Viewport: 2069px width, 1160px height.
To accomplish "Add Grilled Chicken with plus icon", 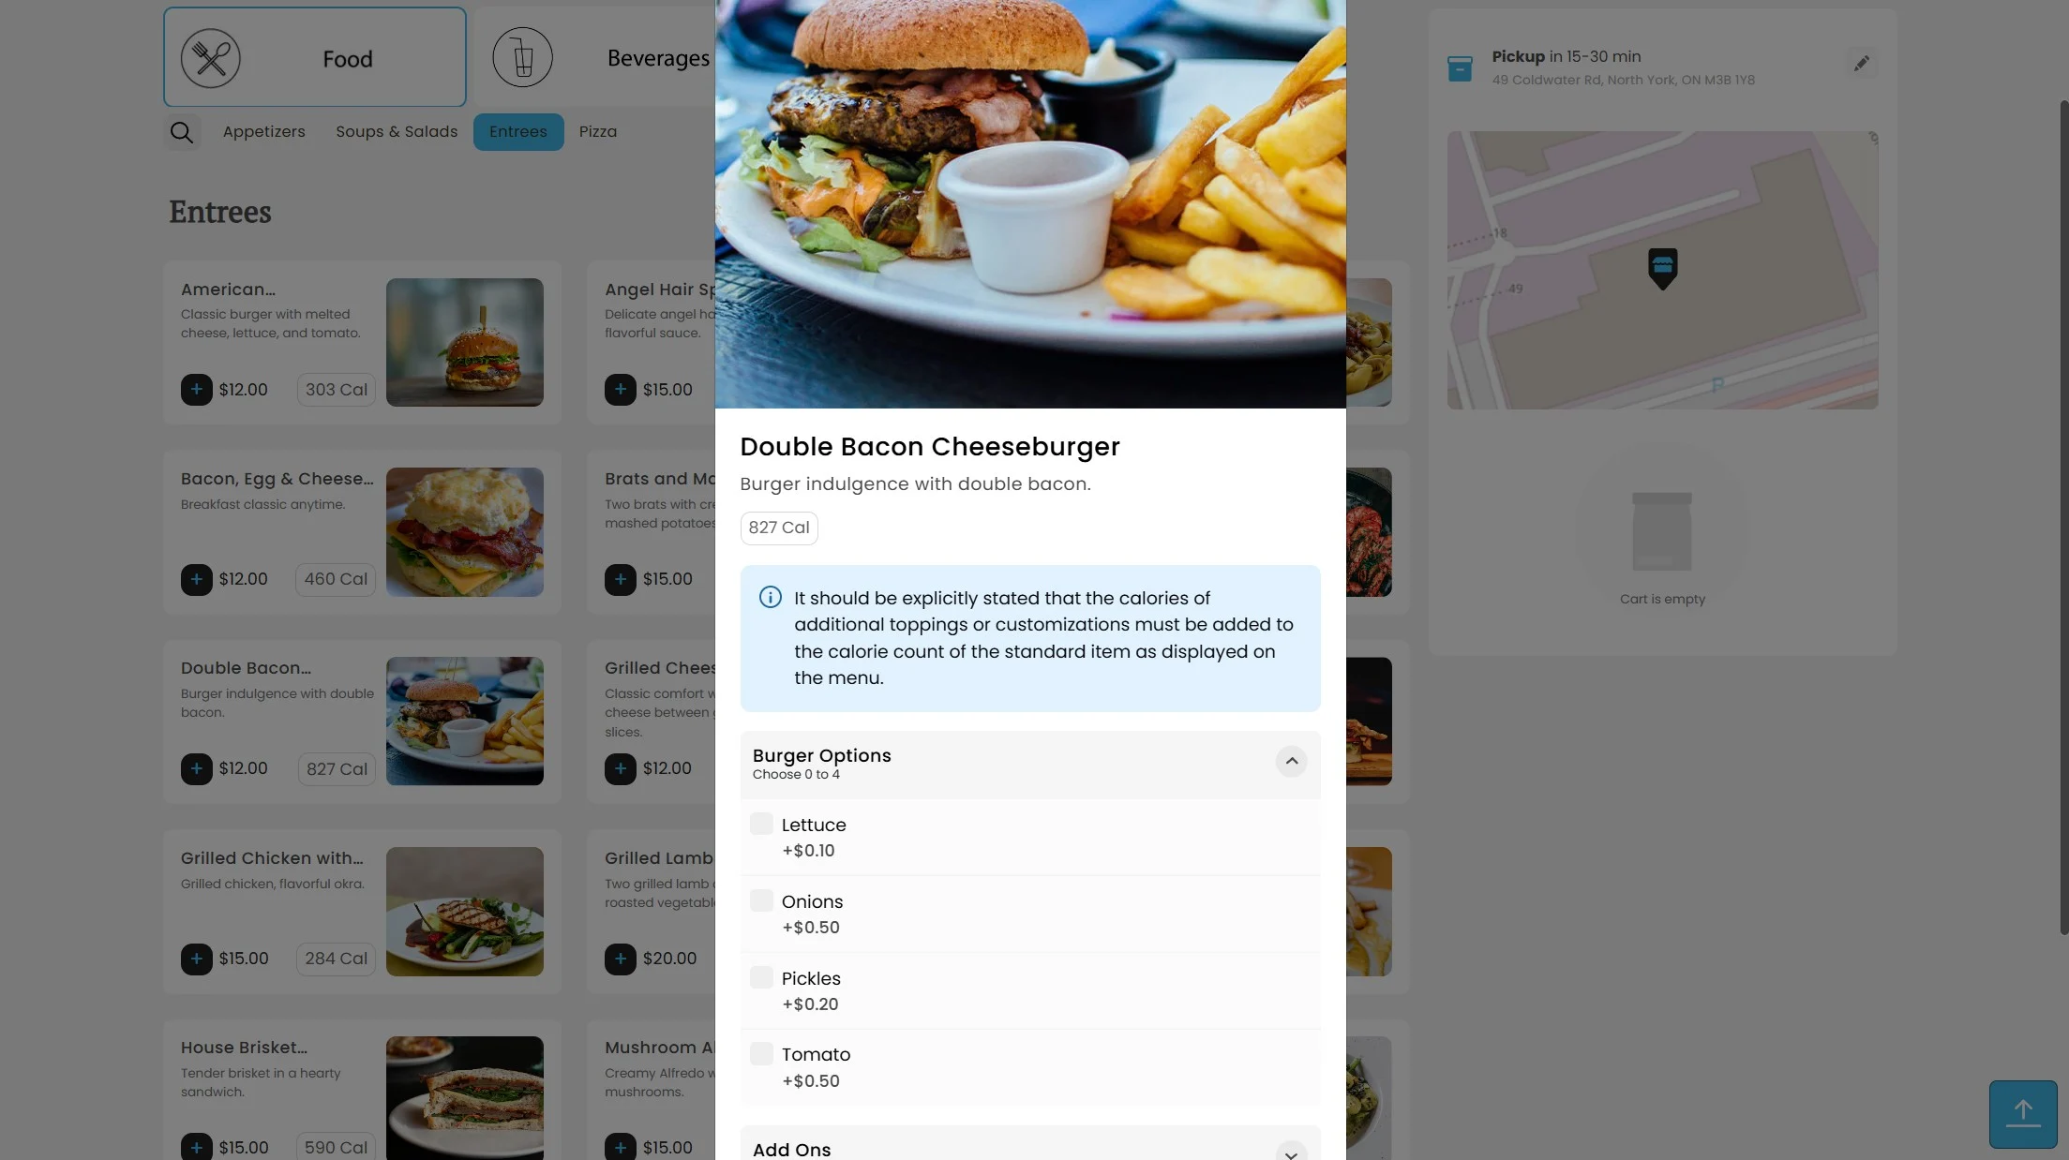I will (x=196, y=959).
